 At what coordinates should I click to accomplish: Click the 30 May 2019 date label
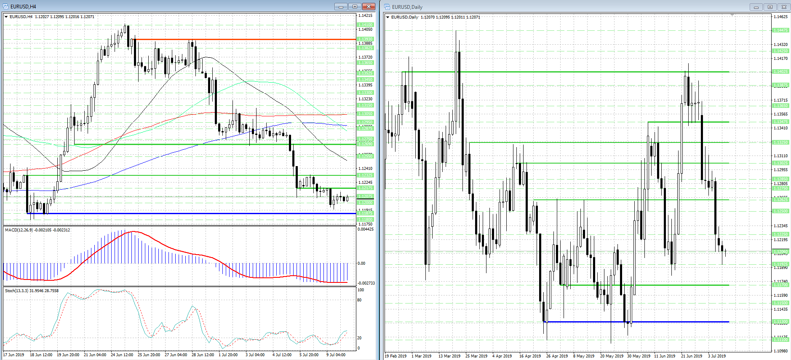click(639, 356)
